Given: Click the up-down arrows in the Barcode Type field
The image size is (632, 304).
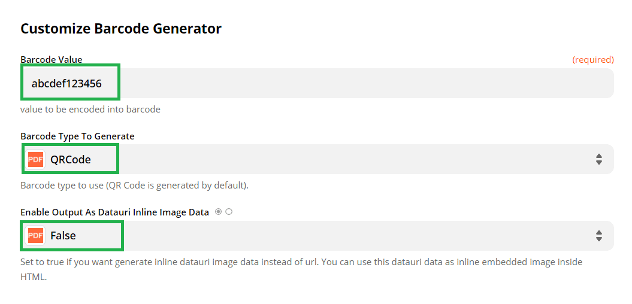Looking at the screenshot, I should (598, 159).
